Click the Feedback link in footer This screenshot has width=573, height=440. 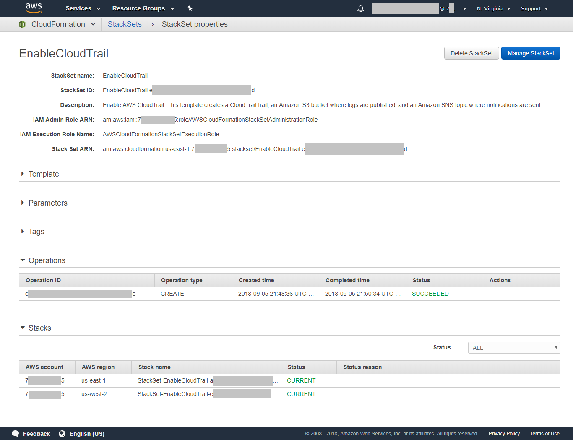click(x=36, y=434)
